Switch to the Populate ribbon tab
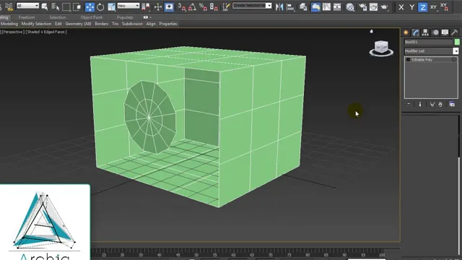Viewport: 462px width, 260px height. (x=125, y=17)
